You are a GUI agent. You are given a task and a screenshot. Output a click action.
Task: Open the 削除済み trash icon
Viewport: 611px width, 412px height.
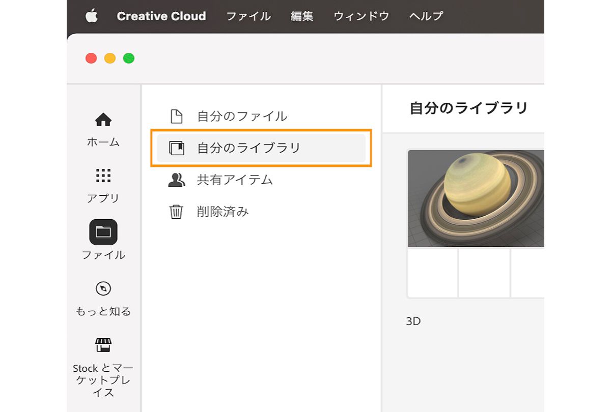tap(177, 211)
